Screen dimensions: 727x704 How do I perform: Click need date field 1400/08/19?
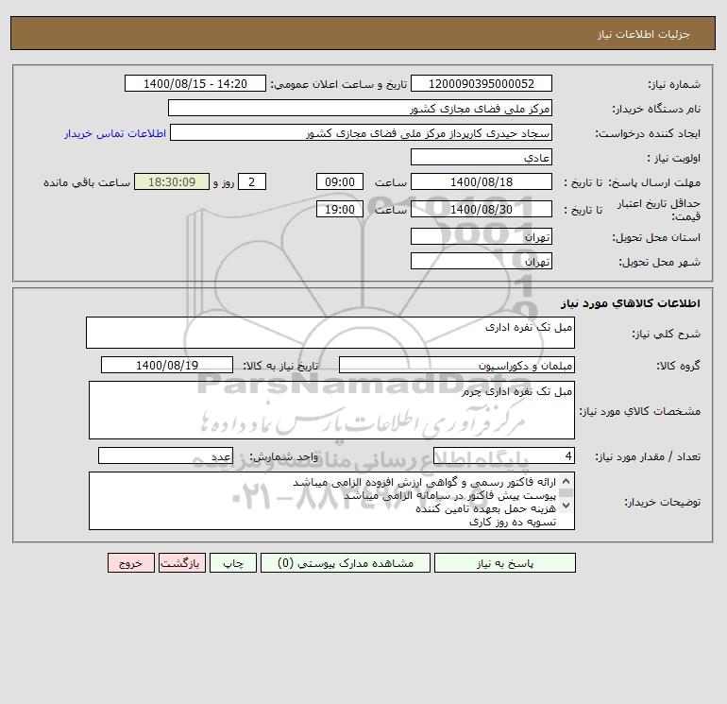pyautogui.click(x=167, y=365)
